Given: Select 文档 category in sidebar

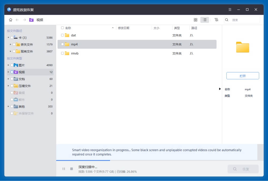Looking at the screenshot, I should [21, 79].
